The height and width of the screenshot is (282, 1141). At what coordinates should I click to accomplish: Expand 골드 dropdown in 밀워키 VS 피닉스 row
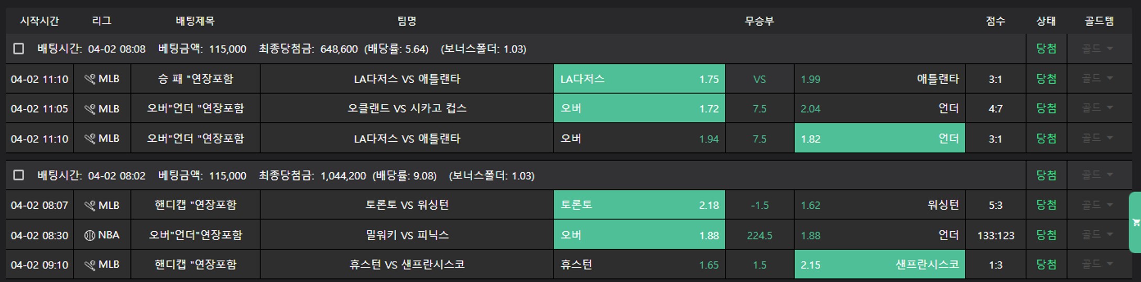[1097, 235]
